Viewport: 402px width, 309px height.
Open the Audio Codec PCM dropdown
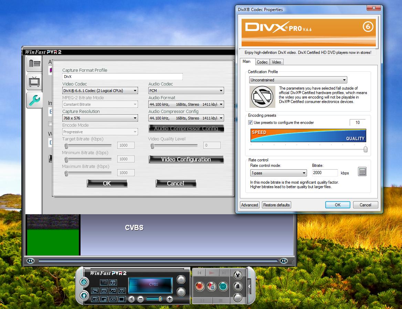pyautogui.click(x=186, y=91)
